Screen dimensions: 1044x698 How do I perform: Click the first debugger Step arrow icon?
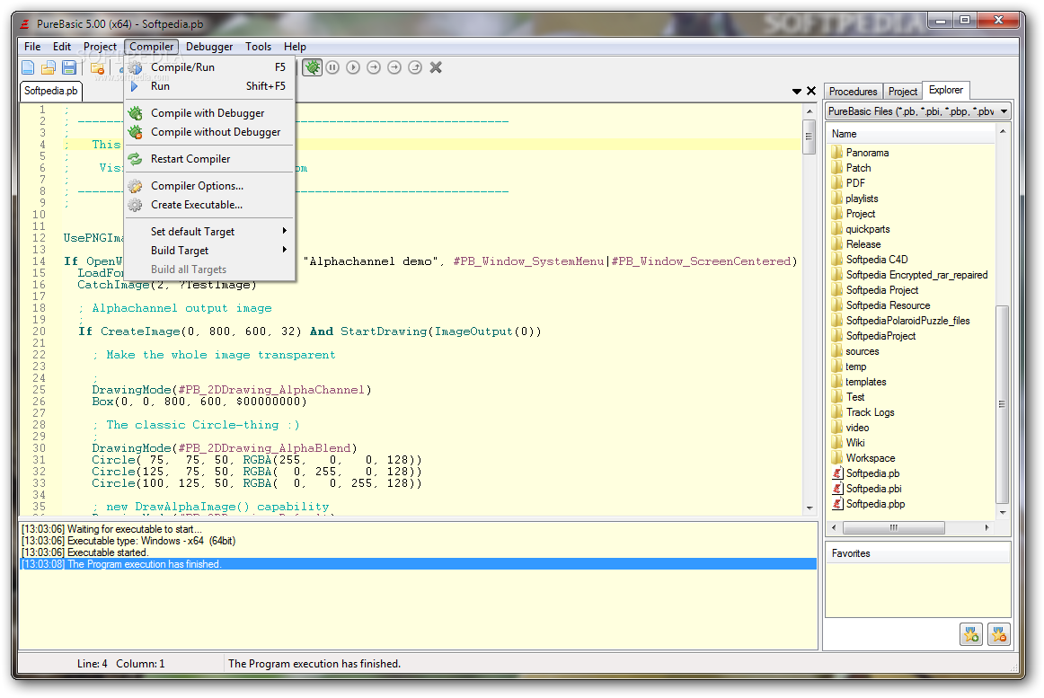374,67
